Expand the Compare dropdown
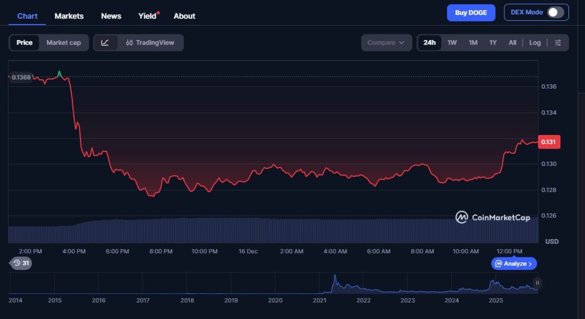 click(386, 43)
